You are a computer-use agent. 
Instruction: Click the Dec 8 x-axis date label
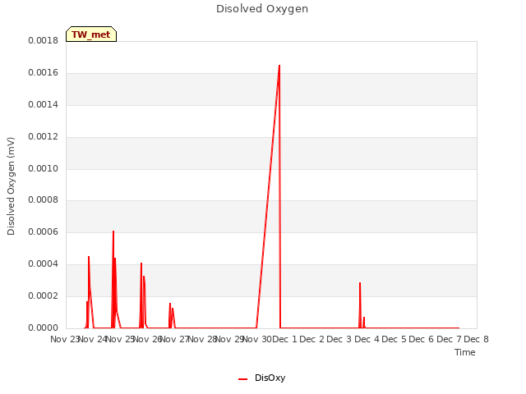point(476,339)
